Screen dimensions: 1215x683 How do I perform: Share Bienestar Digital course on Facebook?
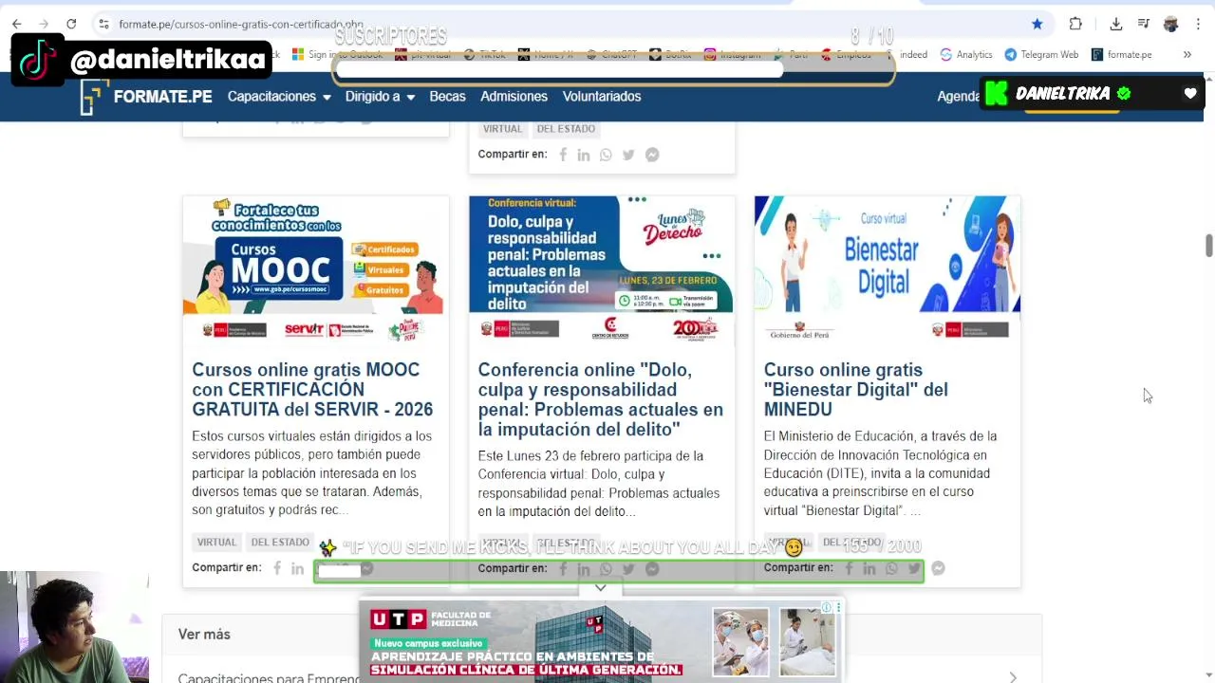coord(849,568)
